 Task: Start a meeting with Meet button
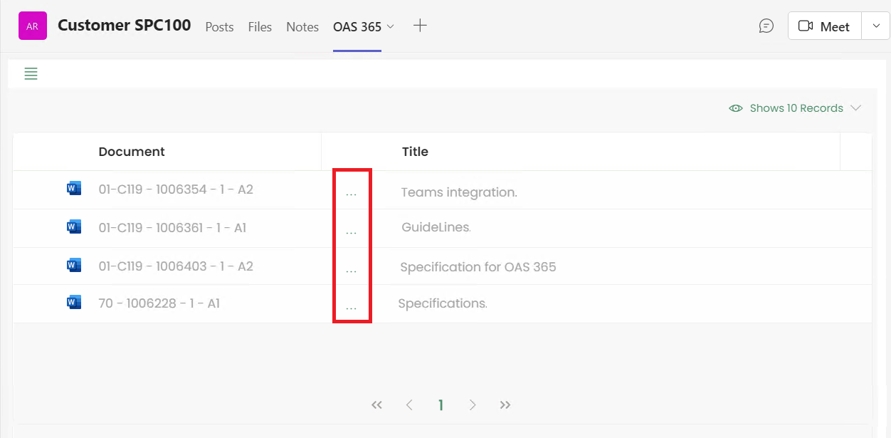(824, 26)
